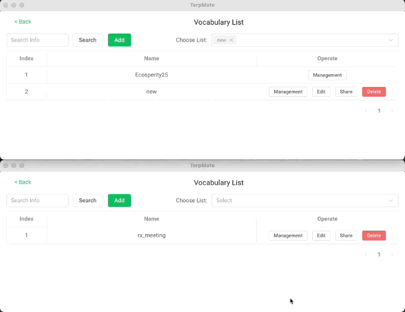Click next page arrow in top window
The image size is (405, 312).
pos(392,111)
